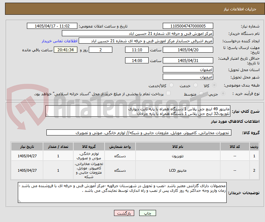Select the کالا/خدمت radio button

point(171,85)
